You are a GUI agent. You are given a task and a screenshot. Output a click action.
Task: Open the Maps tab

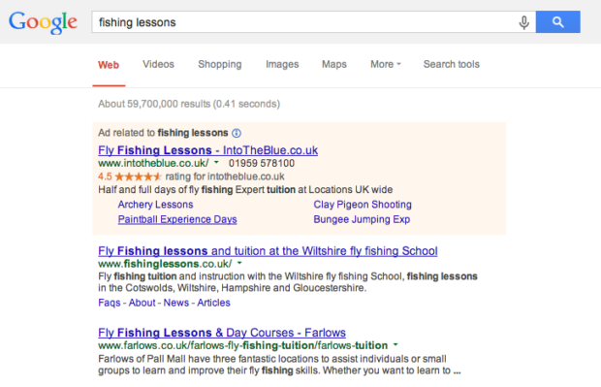[x=333, y=64]
